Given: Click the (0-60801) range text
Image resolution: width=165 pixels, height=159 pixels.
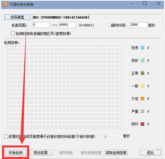Looking at the screenshot, I should tap(87, 25).
